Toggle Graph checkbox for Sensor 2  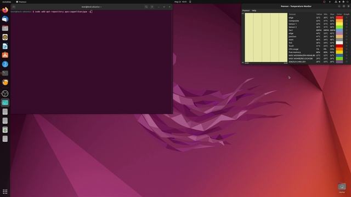click(347, 27)
